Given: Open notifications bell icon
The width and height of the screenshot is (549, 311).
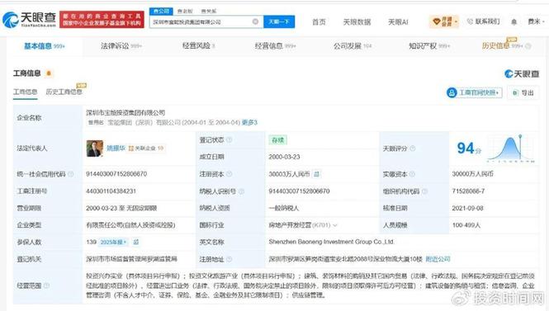Looking at the screenshot, I should (x=514, y=22).
